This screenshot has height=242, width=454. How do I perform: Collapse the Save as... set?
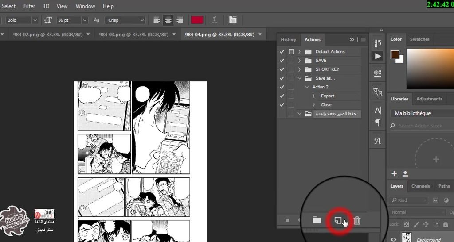299,78
